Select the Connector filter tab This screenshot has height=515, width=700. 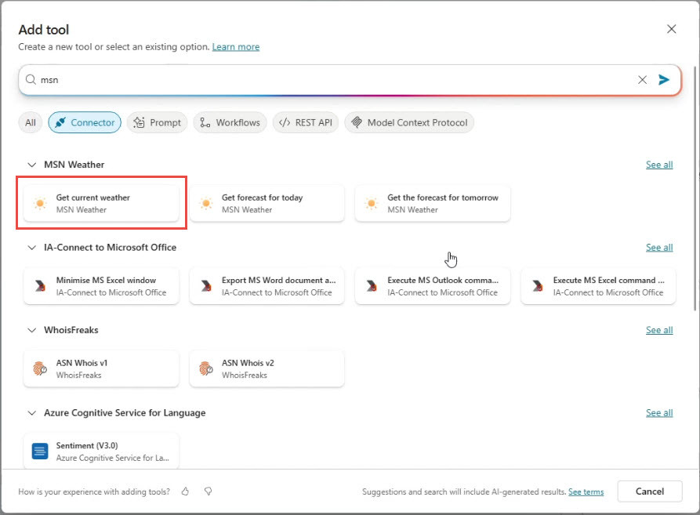(x=85, y=123)
